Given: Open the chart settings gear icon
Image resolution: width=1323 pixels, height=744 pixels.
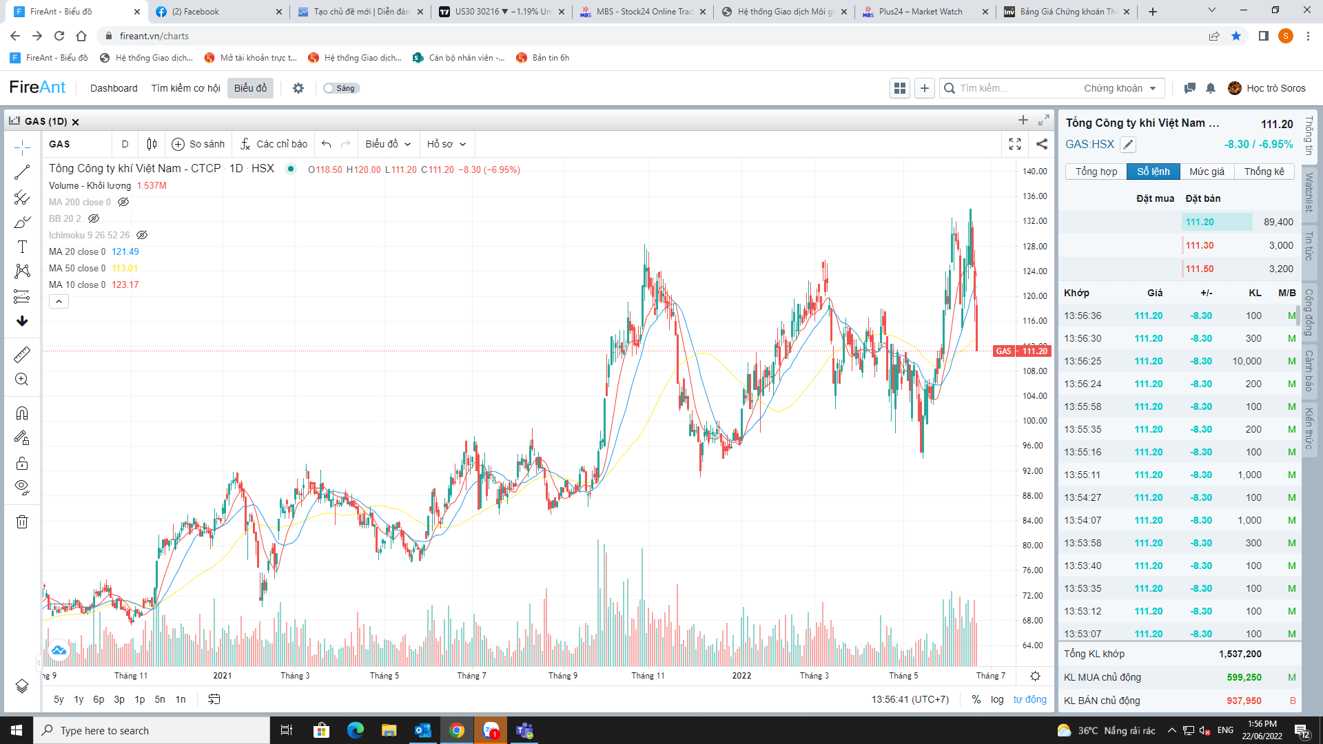Looking at the screenshot, I should (x=1035, y=676).
